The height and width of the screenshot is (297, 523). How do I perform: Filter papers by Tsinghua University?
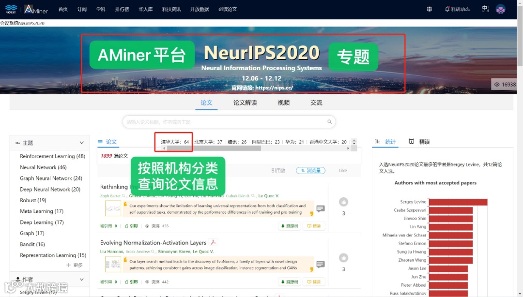pyautogui.click(x=175, y=142)
